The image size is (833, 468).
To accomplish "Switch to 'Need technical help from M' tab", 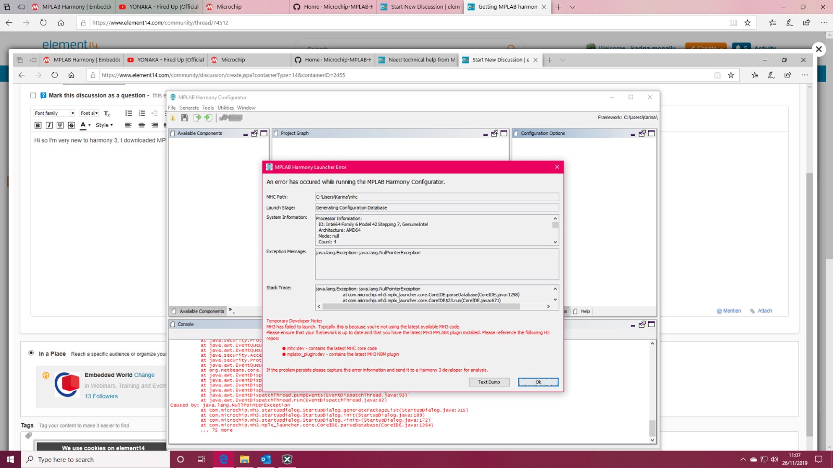I will [x=416, y=60].
